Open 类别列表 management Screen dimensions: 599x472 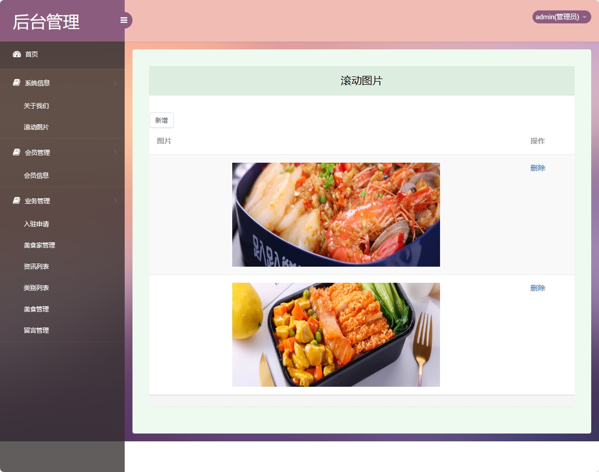(35, 287)
